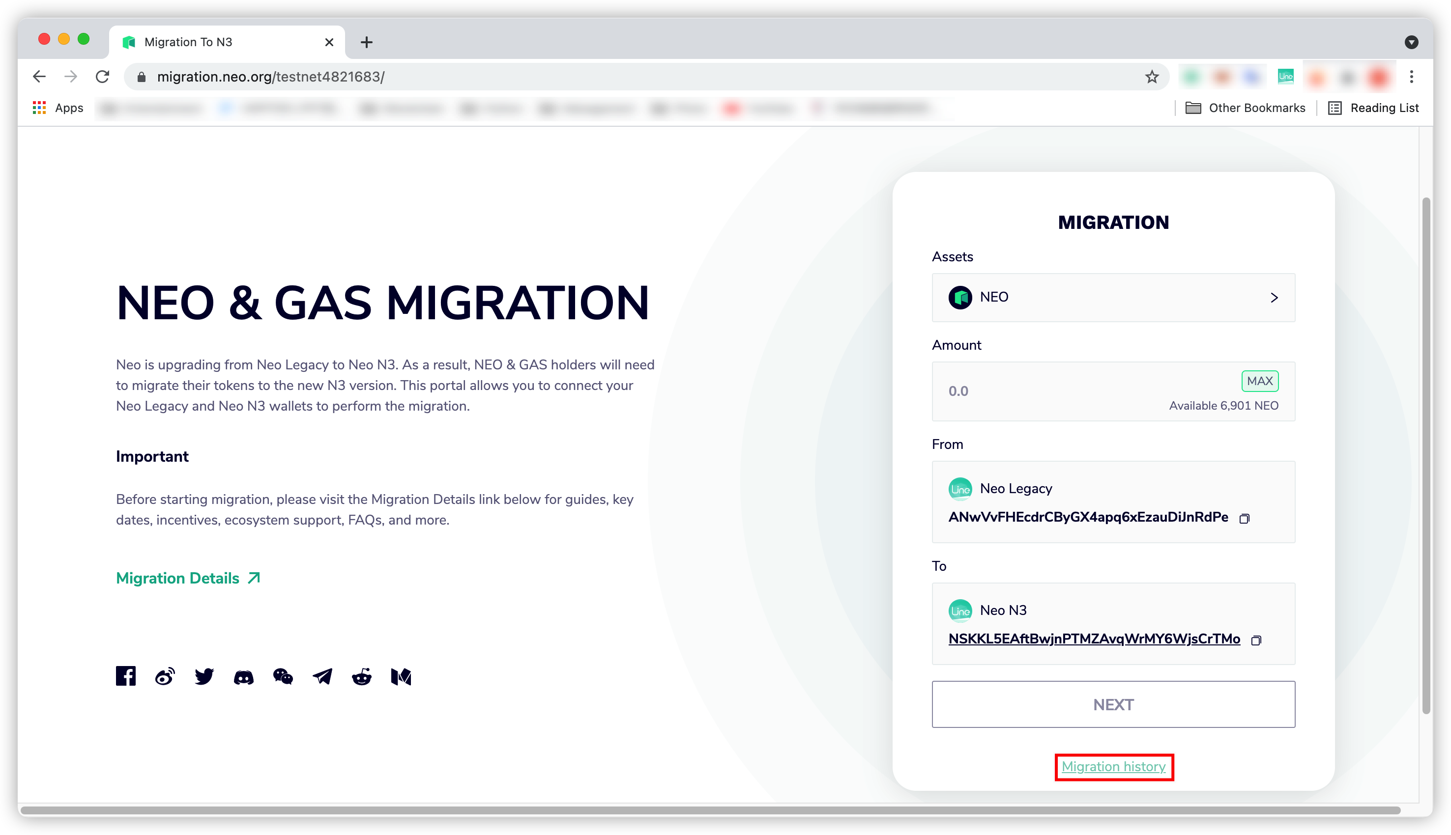
Task: Open the Reddit icon link
Action: [361, 677]
